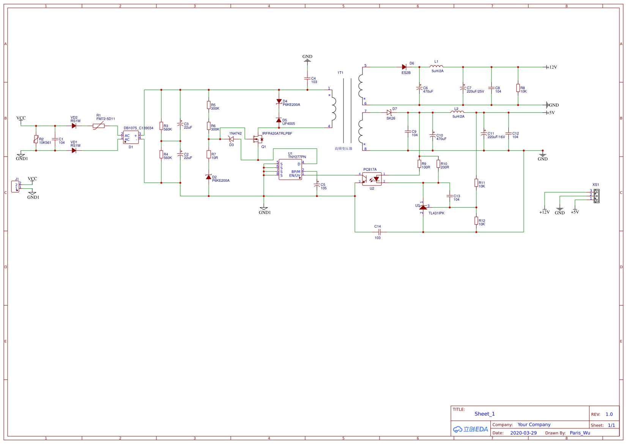Click the 'FM72-5D11' part label

(x=106, y=119)
